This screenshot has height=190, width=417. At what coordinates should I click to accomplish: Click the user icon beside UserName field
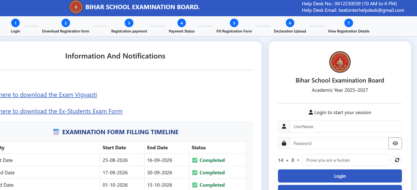[x=284, y=127]
